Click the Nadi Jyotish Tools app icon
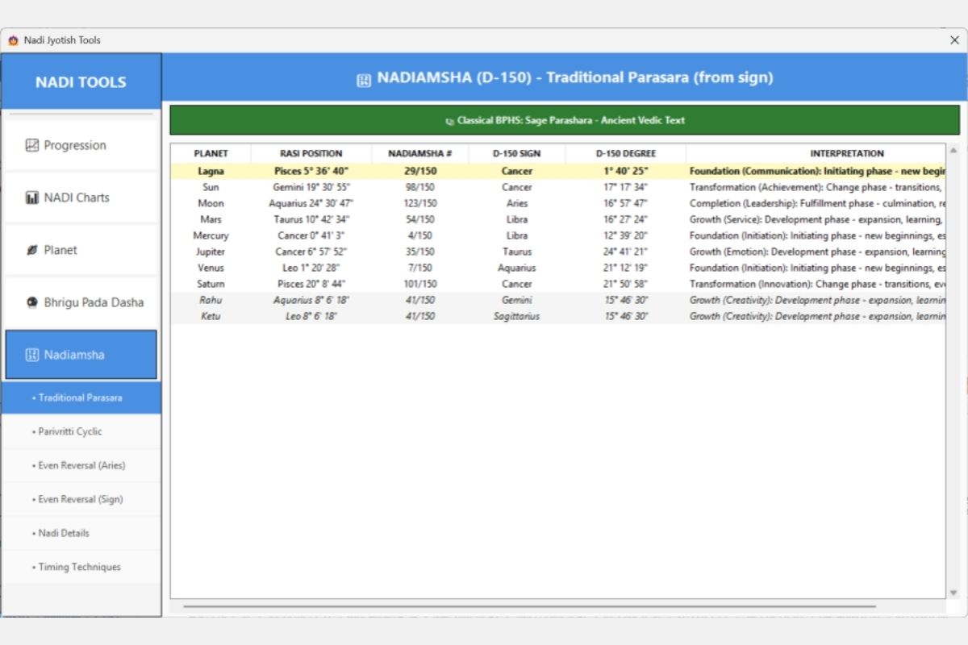The height and width of the screenshot is (645, 968). click(13, 40)
